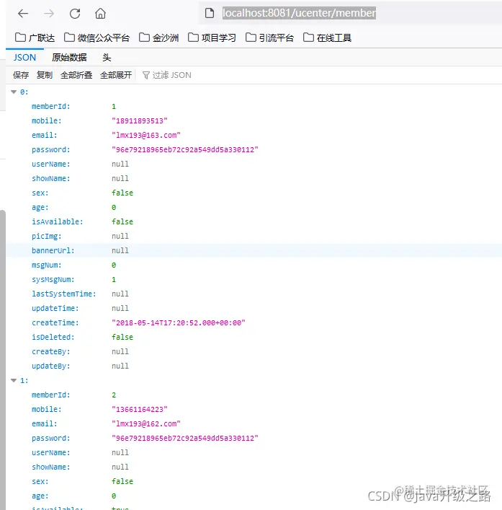The image size is (502, 510).
Task: Click the address bar with localhost URL
Action: click(351, 13)
